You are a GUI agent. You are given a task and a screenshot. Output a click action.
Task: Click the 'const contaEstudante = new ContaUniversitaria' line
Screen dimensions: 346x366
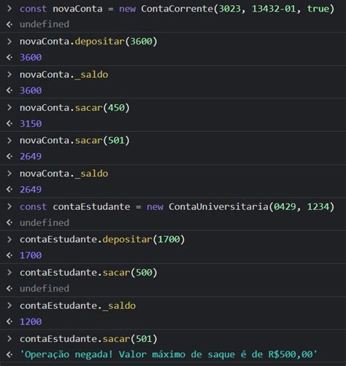pos(177,207)
